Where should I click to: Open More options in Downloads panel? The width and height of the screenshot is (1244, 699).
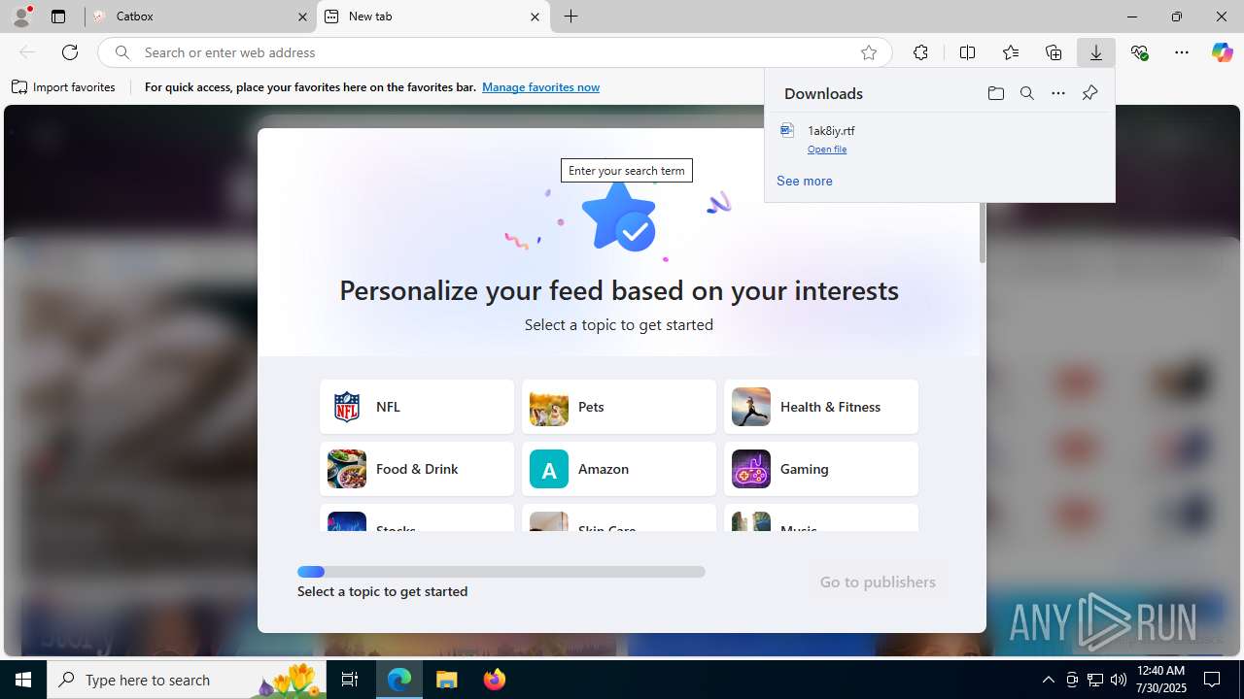pyautogui.click(x=1057, y=93)
